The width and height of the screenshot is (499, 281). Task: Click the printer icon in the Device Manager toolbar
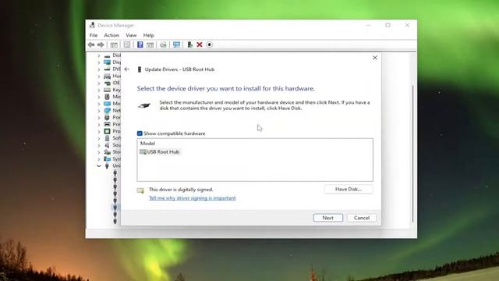[x=163, y=44]
